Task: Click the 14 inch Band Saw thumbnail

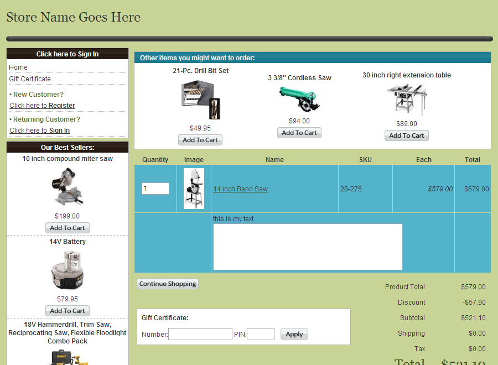Action: [194, 189]
